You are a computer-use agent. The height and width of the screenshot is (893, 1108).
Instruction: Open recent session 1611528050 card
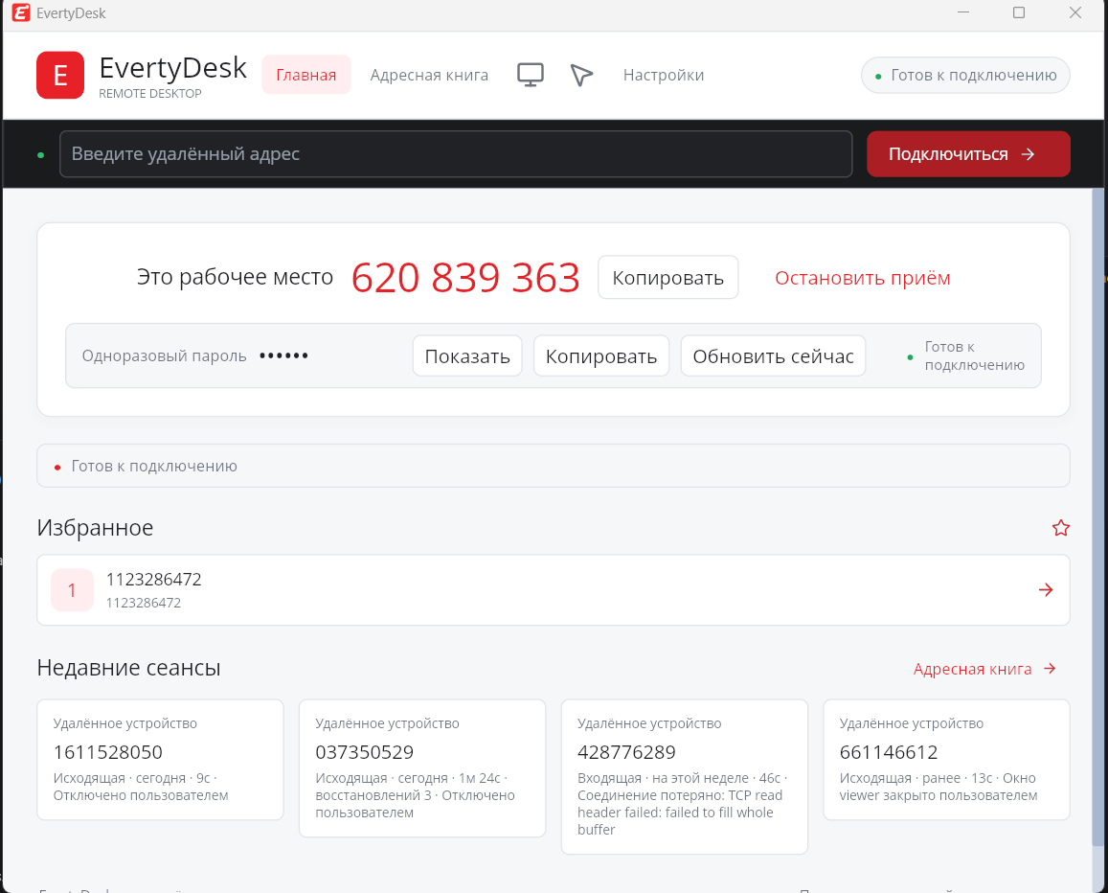click(x=160, y=760)
